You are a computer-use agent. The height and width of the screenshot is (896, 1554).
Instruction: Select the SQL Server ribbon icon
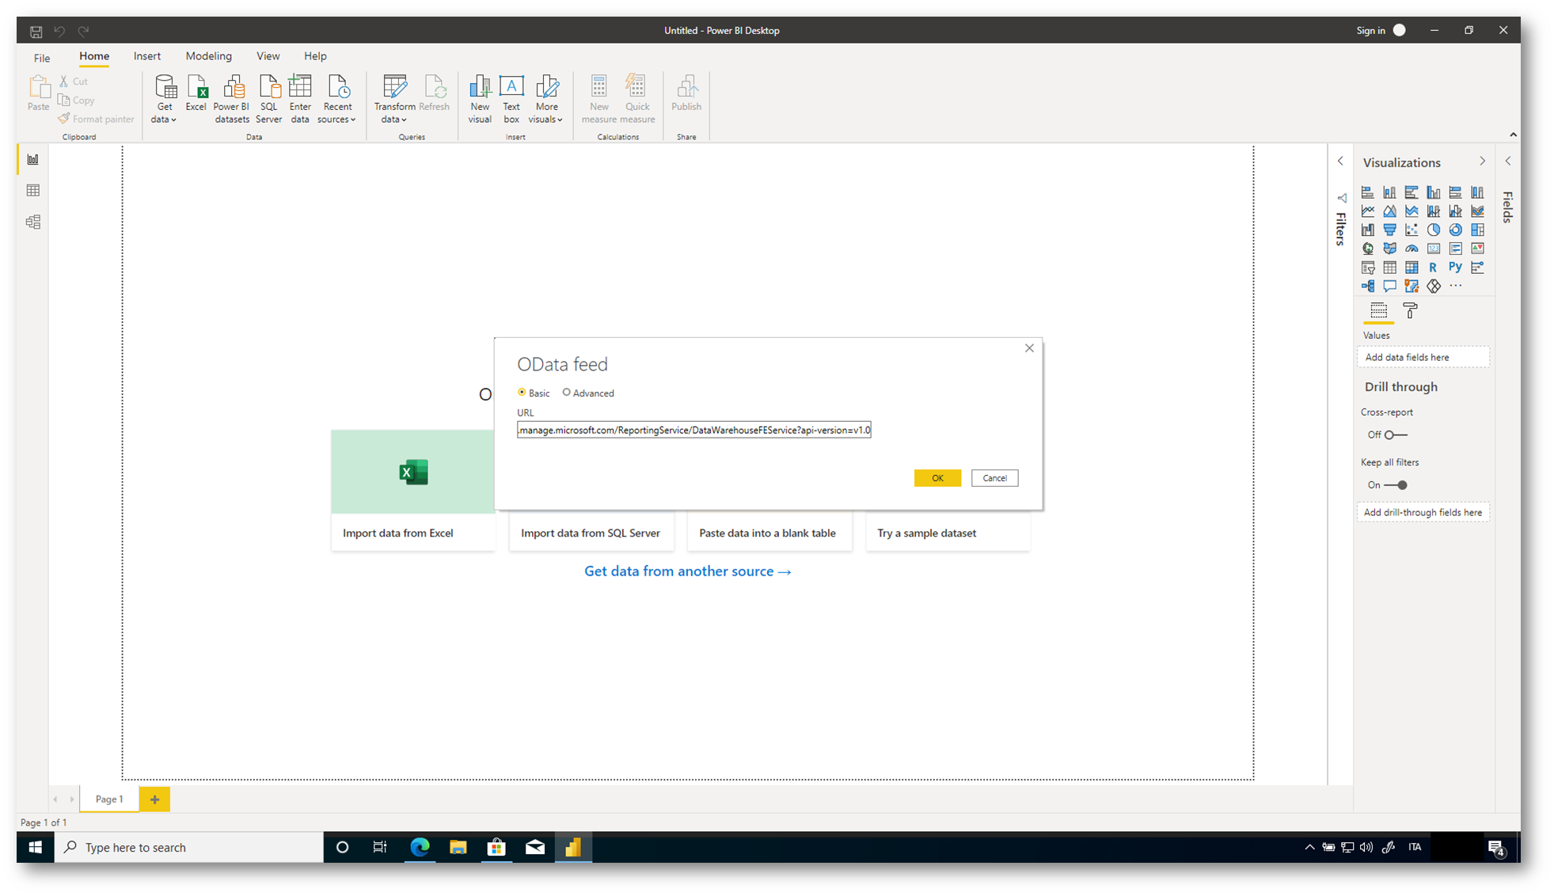(x=268, y=99)
